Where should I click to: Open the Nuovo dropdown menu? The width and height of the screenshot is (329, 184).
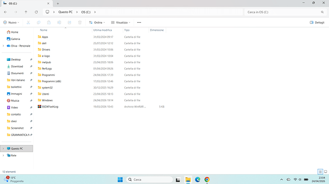click(x=11, y=22)
